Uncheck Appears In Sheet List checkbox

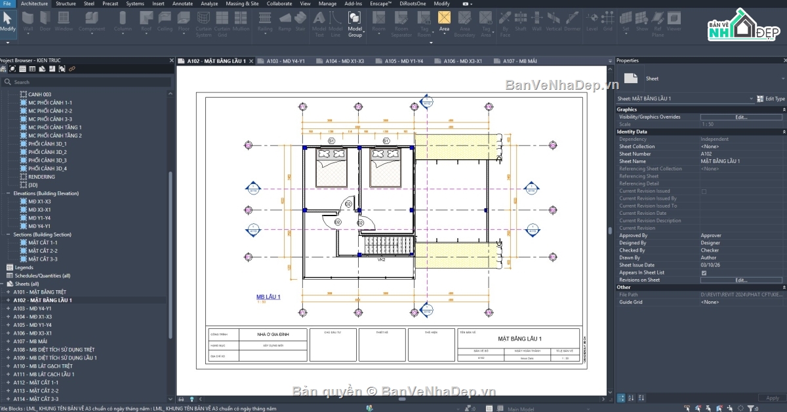(704, 272)
